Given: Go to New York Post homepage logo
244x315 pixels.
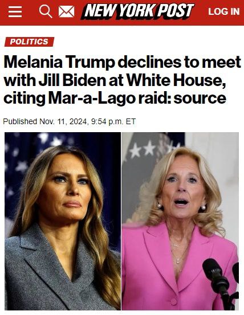Looking at the screenshot, I should (137, 11).
